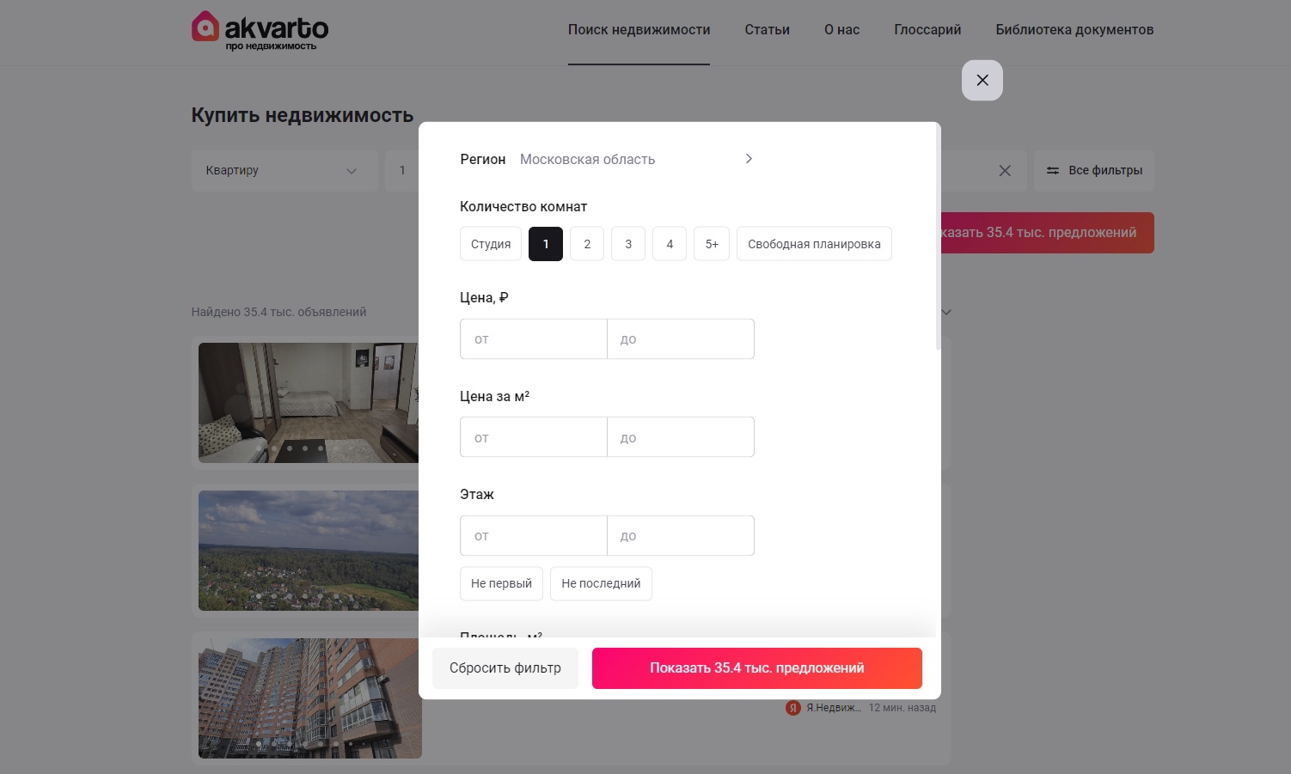The height and width of the screenshot is (774, 1291).
Task: Click the Я.Недвиж... source label
Action: pyautogui.click(x=834, y=708)
